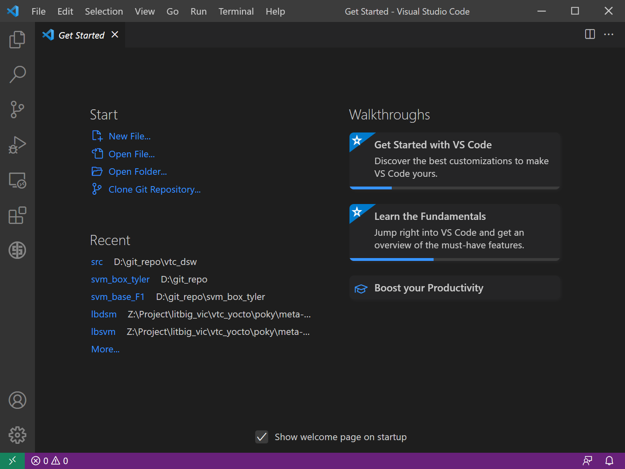
Task: Open the Terminal menu
Action: coord(236,11)
